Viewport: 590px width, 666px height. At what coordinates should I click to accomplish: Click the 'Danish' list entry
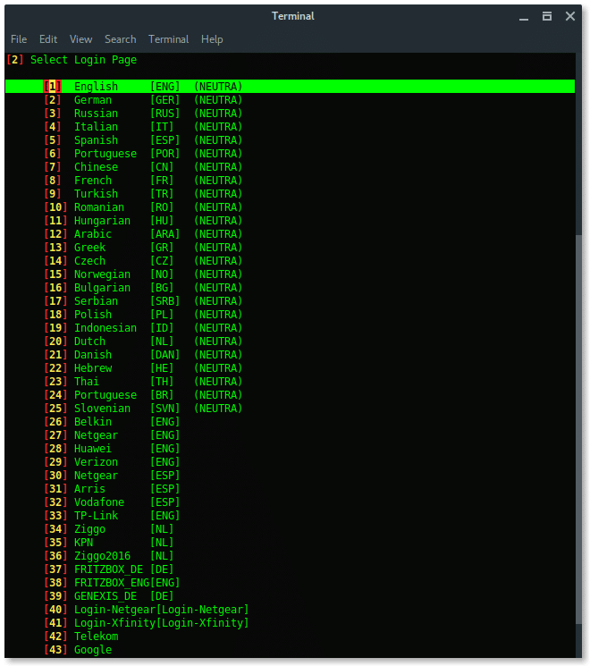[93, 355]
